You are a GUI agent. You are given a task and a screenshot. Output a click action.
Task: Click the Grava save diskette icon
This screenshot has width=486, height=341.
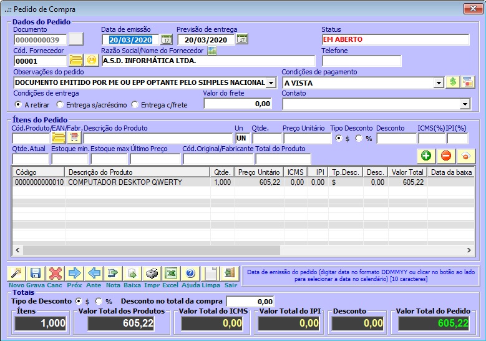pyautogui.click(x=36, y=274)
